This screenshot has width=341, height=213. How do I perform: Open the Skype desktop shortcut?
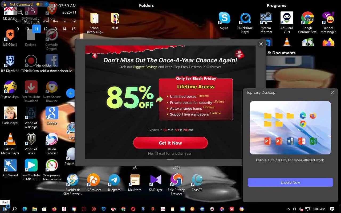224,21
